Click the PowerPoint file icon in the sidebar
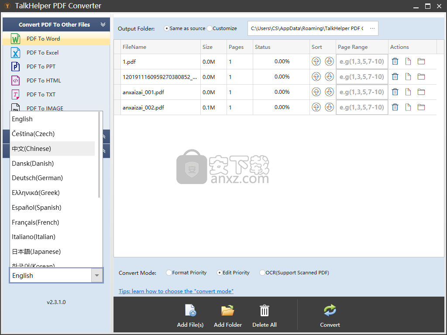Viewport: 447px width, 335px height. coord(15,66)
